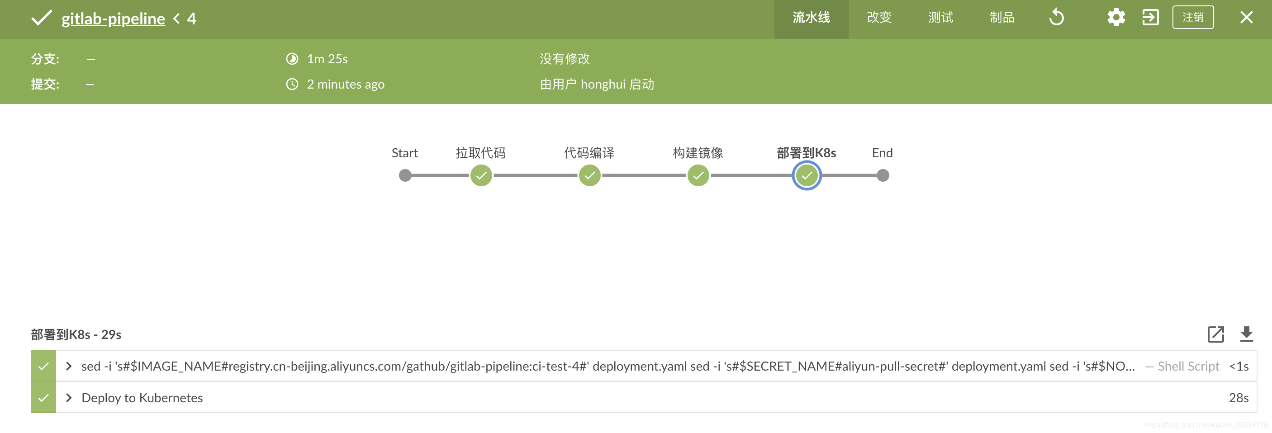The image size is (1272, 433).
Task: Open the 测试 tab
Action: click(940, 18)
